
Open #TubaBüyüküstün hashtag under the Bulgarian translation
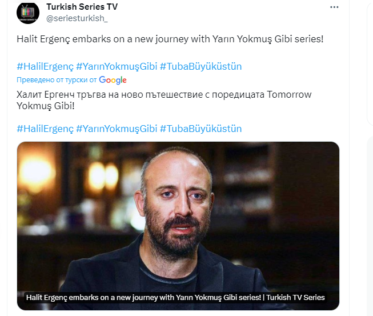coord(200,128)
